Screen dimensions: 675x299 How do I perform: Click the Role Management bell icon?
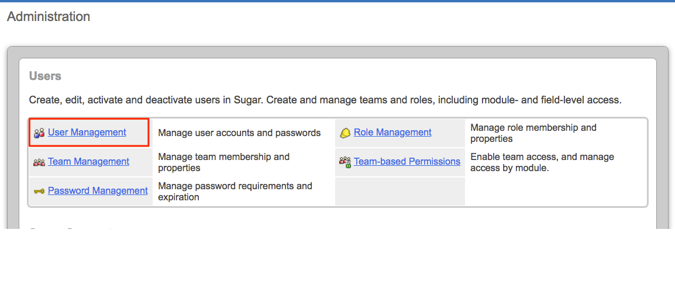pyautogui.click(x=345, y=133)
